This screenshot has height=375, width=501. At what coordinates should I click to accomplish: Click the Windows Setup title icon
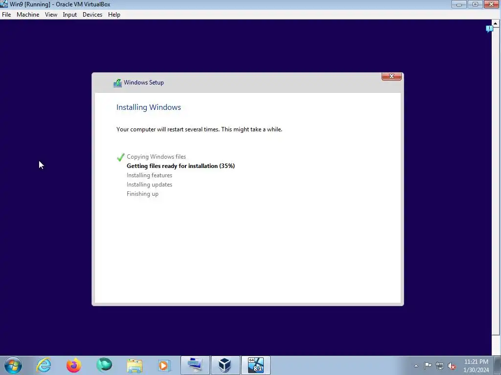click(x=117, y=83)
